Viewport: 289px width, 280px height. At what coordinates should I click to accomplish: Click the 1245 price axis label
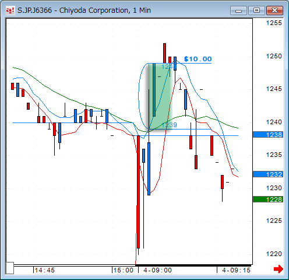pos(274,89)
